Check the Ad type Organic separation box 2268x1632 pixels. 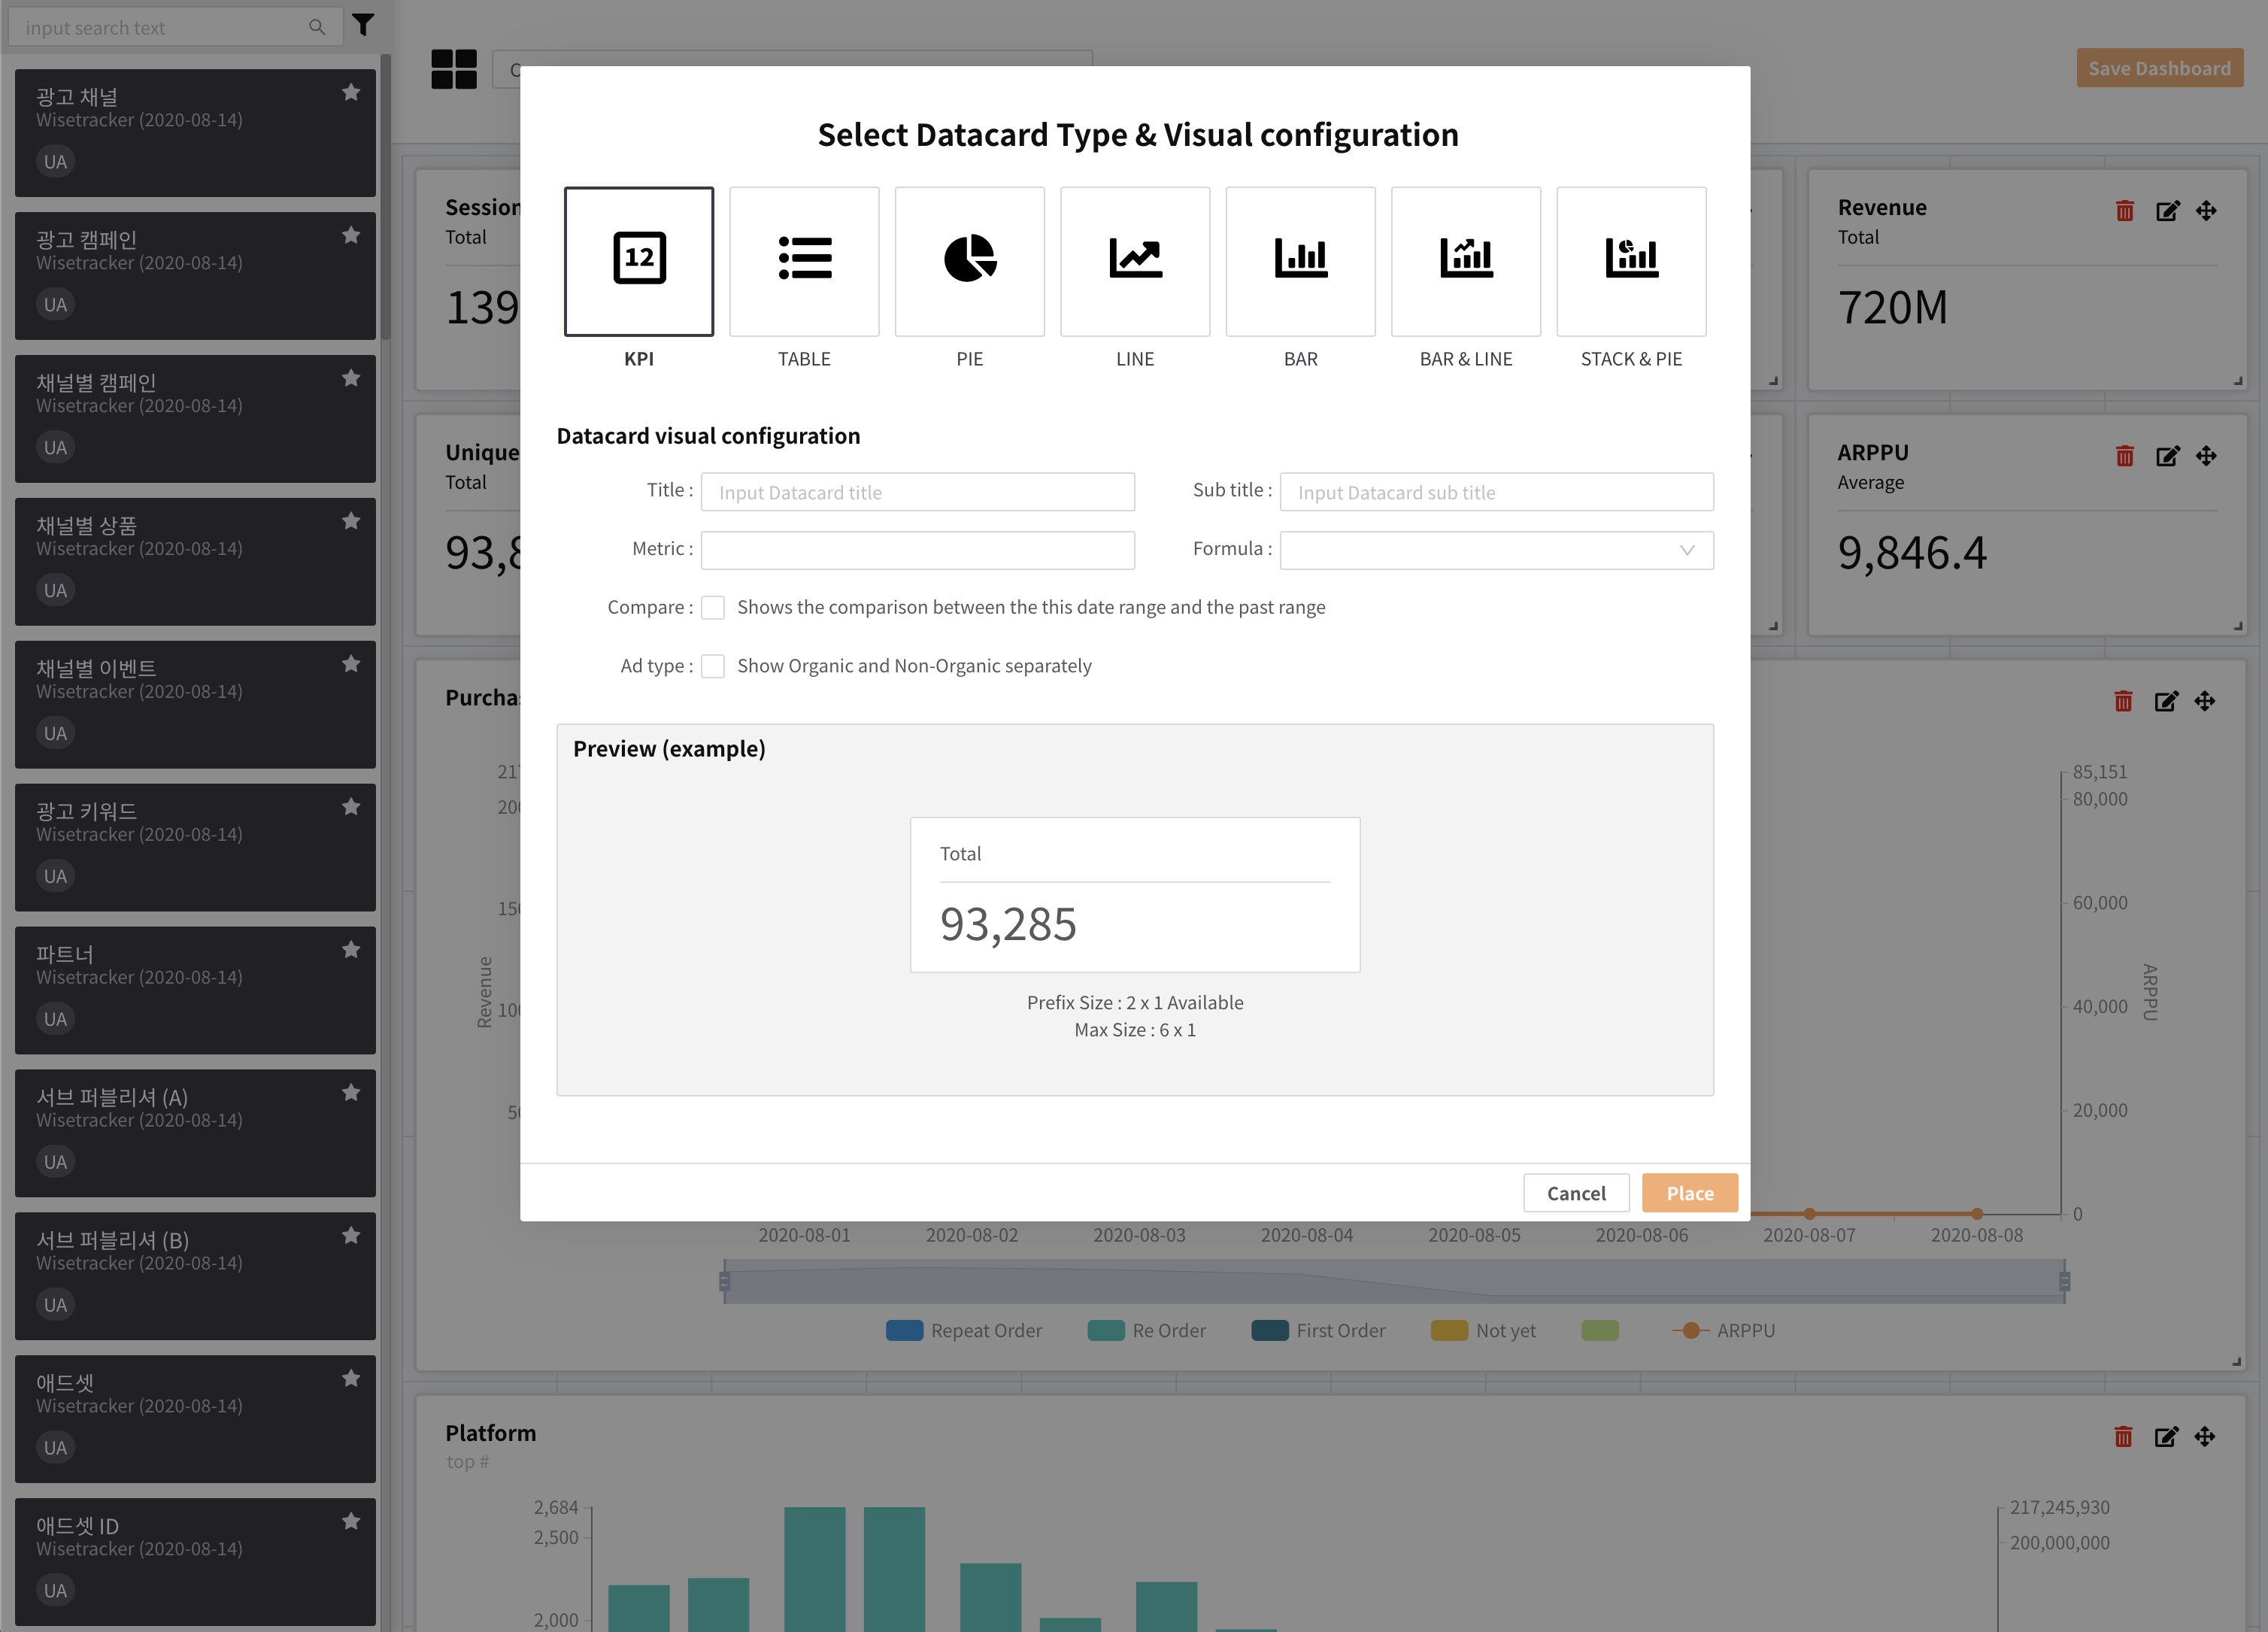713,666
